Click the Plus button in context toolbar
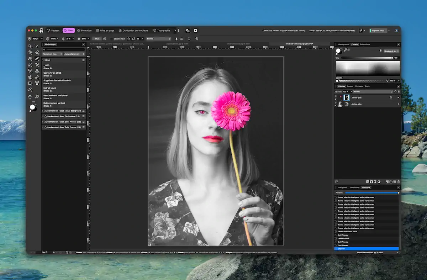The height and width of the screenshot is (280, 427). pos(96,39)
